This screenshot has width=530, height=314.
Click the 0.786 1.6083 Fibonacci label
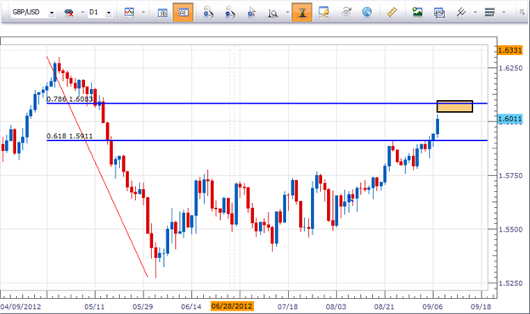pyautogui.click(x=70, y=99)
